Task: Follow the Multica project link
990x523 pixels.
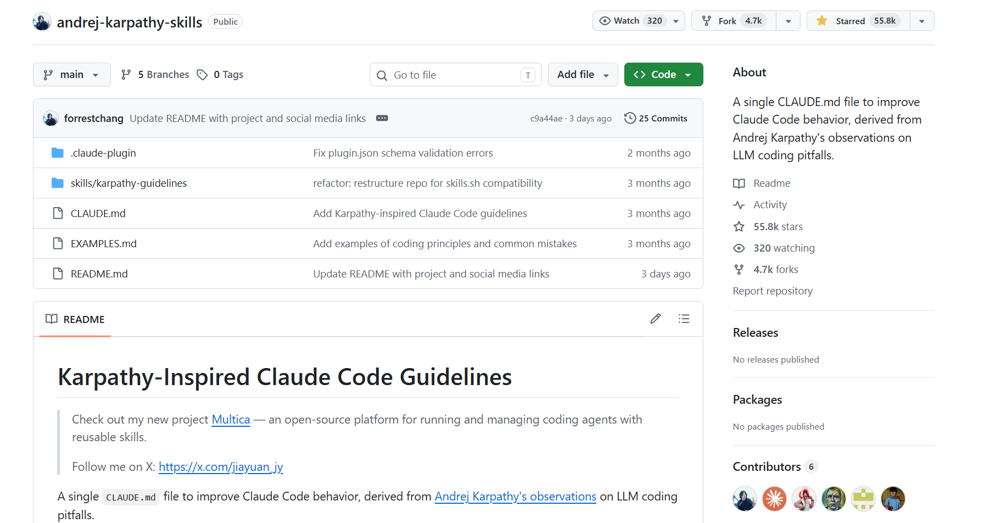Action: [x=231, y=419]
